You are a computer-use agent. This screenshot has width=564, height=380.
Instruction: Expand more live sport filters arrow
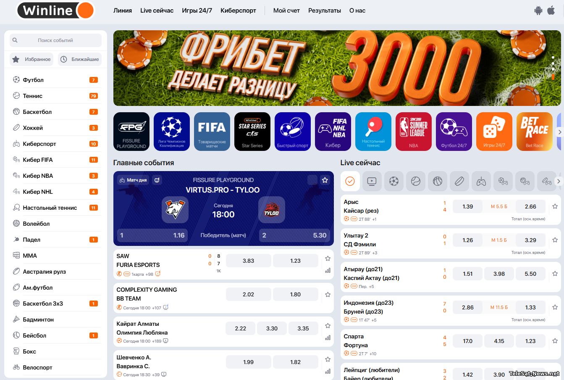[559, 181]
